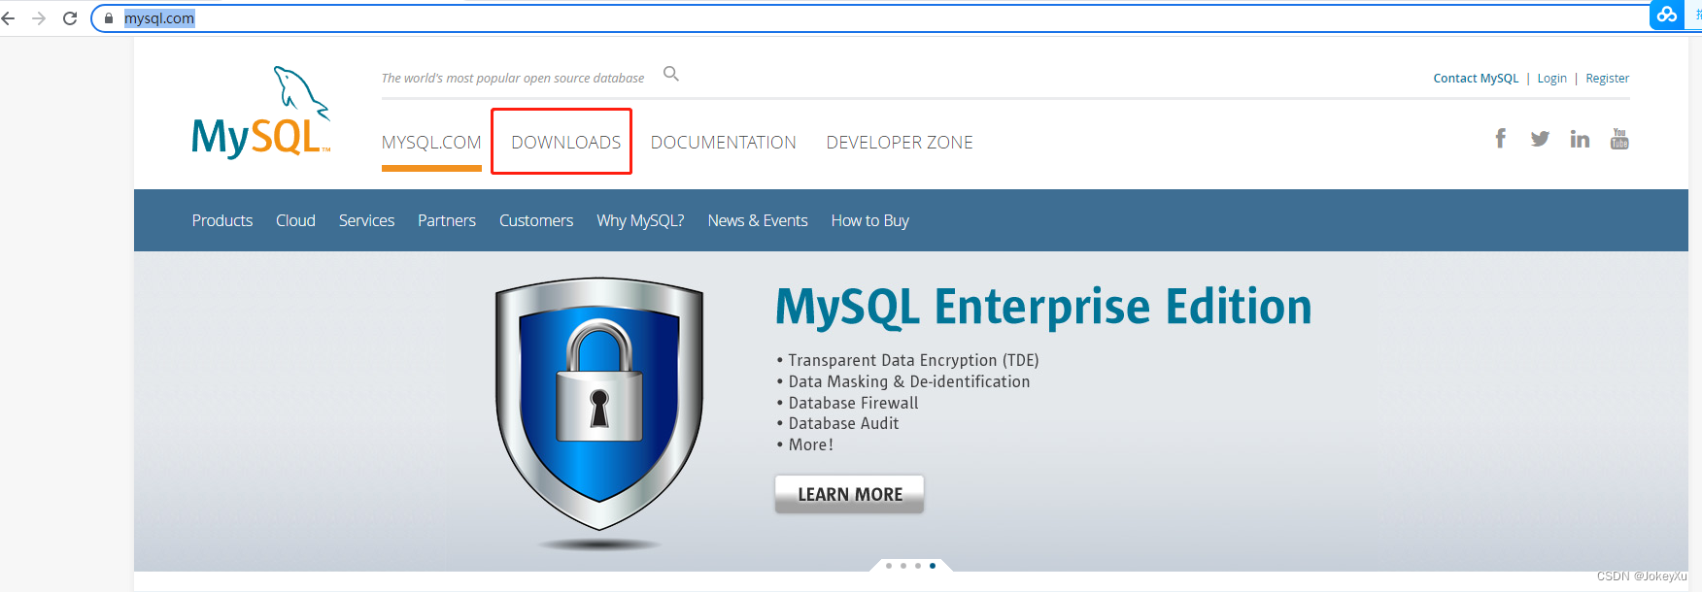
Task: Open the DOWNLOADS tab
Action: (x=566, y=143)
